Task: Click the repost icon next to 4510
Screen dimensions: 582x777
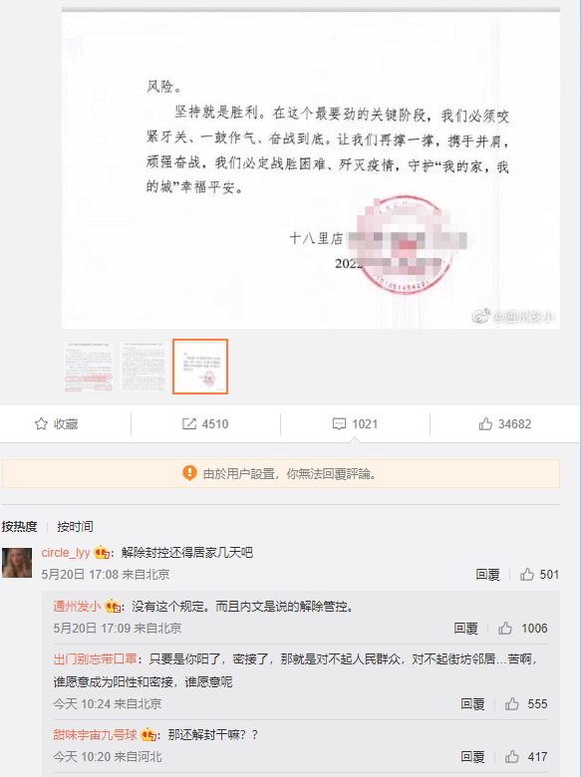Action: (x=189, y=423)
